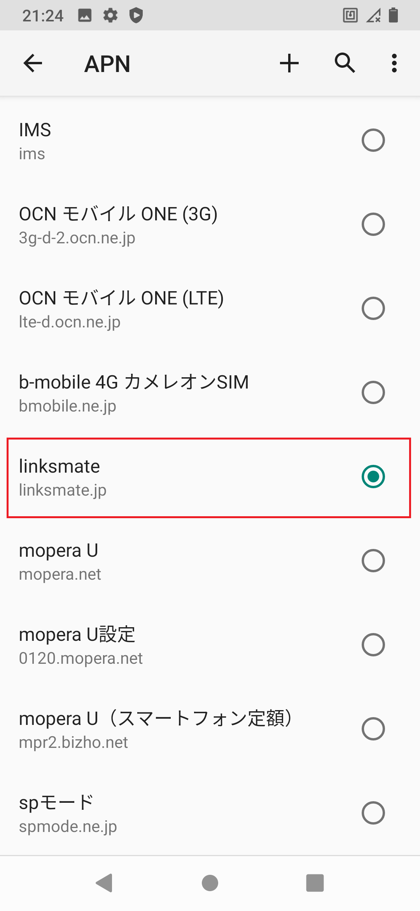Screen dimensions: 420x911
Task: Select the mopera U radio button
Action: pyautogui.click(x=373, y=561)
